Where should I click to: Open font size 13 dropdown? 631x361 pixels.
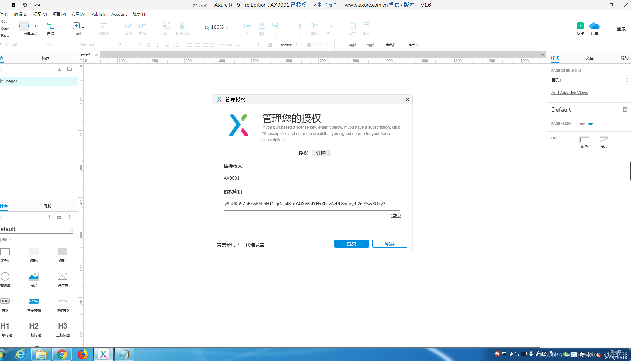coord(123,45)
